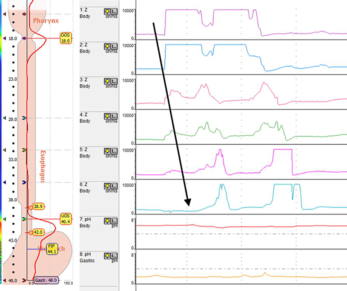Click the 43.0 depth value
The height and width of the screenshot is (291, 347).
coord(12,240)
